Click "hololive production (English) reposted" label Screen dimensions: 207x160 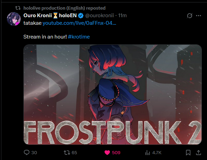click(64, 8)
